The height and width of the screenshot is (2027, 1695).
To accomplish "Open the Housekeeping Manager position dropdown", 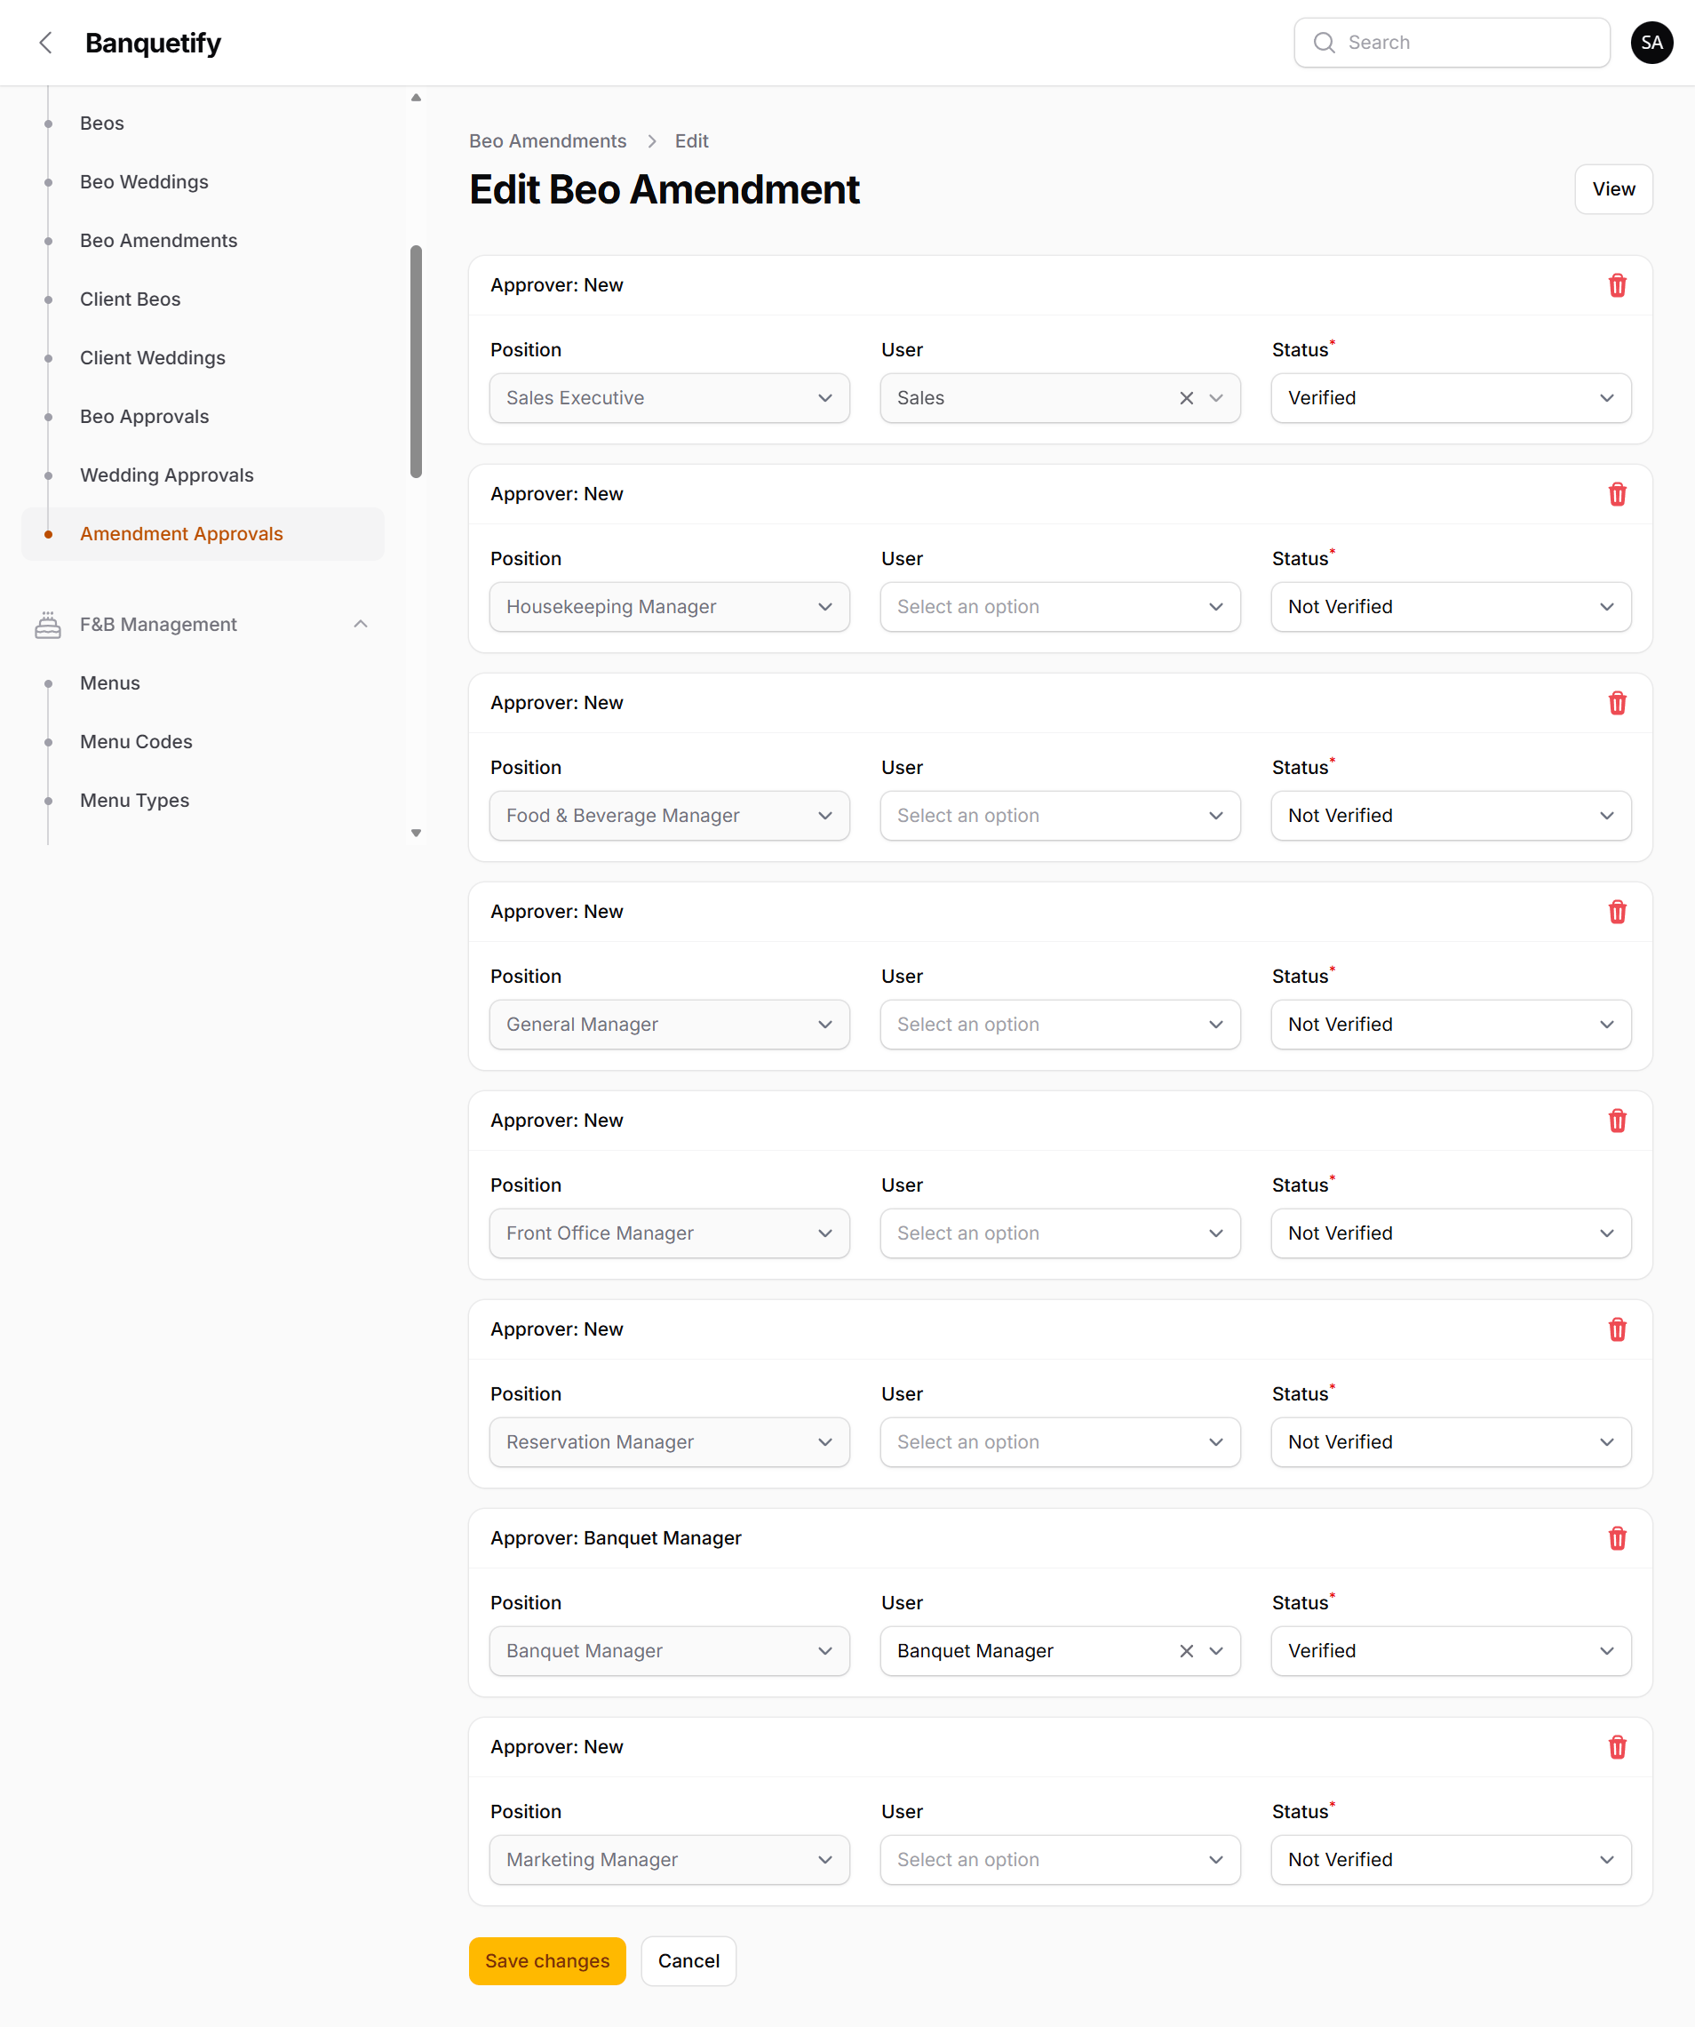I will (x=669, y=606).
